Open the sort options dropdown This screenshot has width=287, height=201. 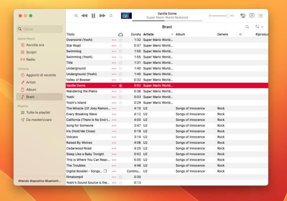tap(259, 27)
